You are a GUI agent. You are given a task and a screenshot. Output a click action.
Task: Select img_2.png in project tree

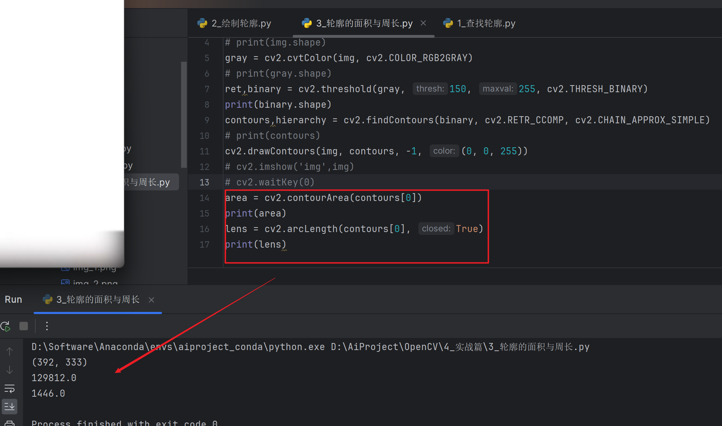(90, 282)
